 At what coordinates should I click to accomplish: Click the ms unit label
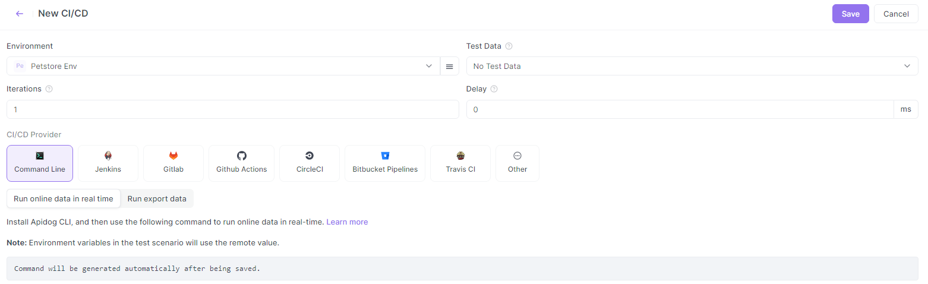(906, 109)
